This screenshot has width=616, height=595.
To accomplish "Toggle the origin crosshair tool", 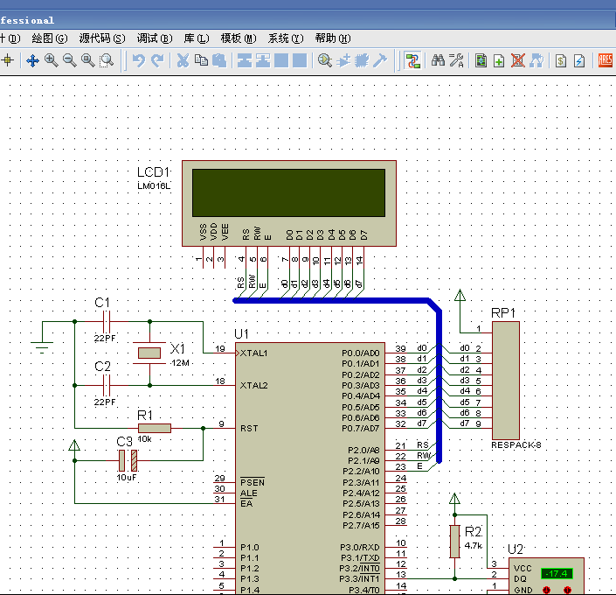I will 8,60.
